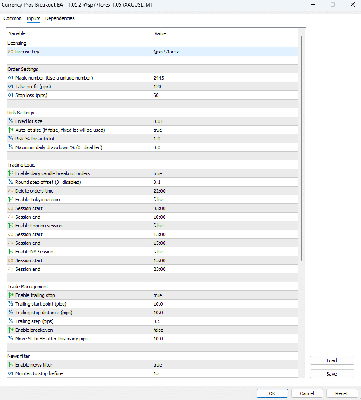361x400 pixels.
Task: Click the vertical scrollbar of the inputs list
Action: coord(302,148)
